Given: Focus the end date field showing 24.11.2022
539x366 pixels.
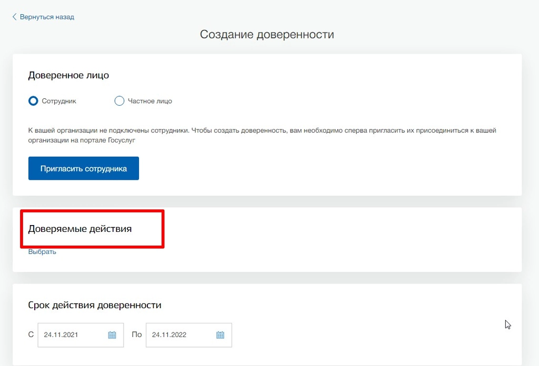Looking at the screenshot, I should click(189, 335).
